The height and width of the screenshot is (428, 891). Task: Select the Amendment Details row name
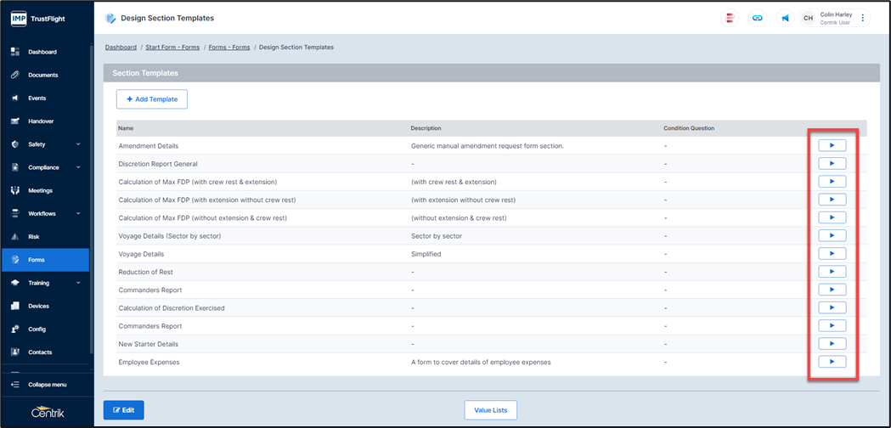[149, 146]
